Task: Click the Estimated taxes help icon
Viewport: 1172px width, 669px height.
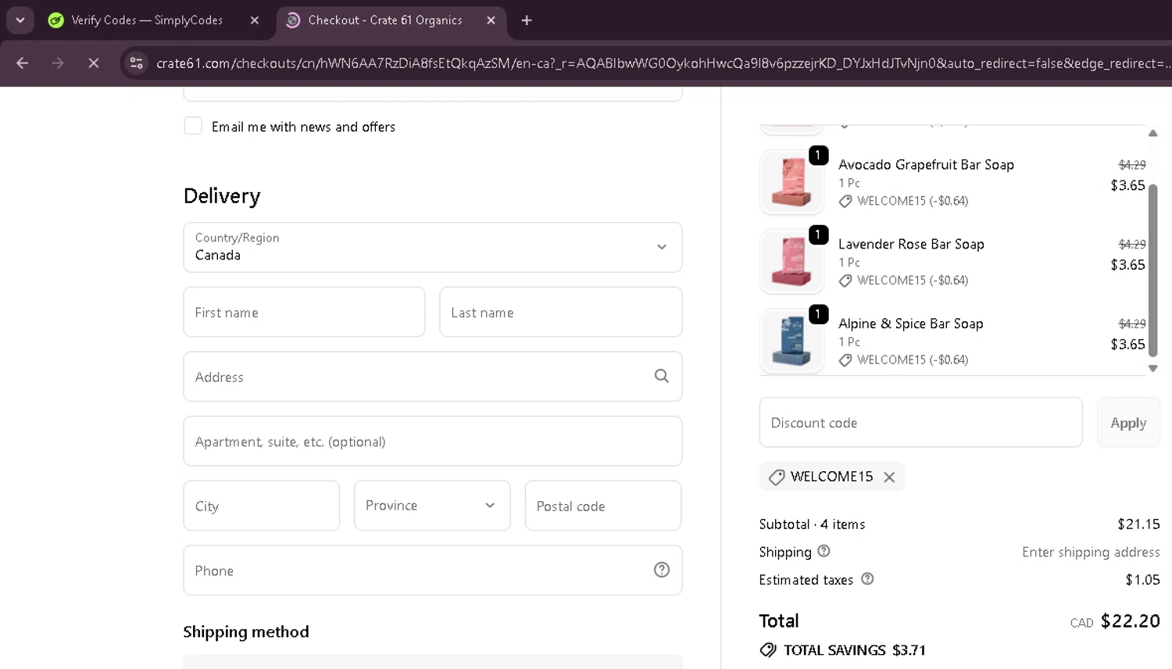Action: pyautogui.click(x=867, y=579)
